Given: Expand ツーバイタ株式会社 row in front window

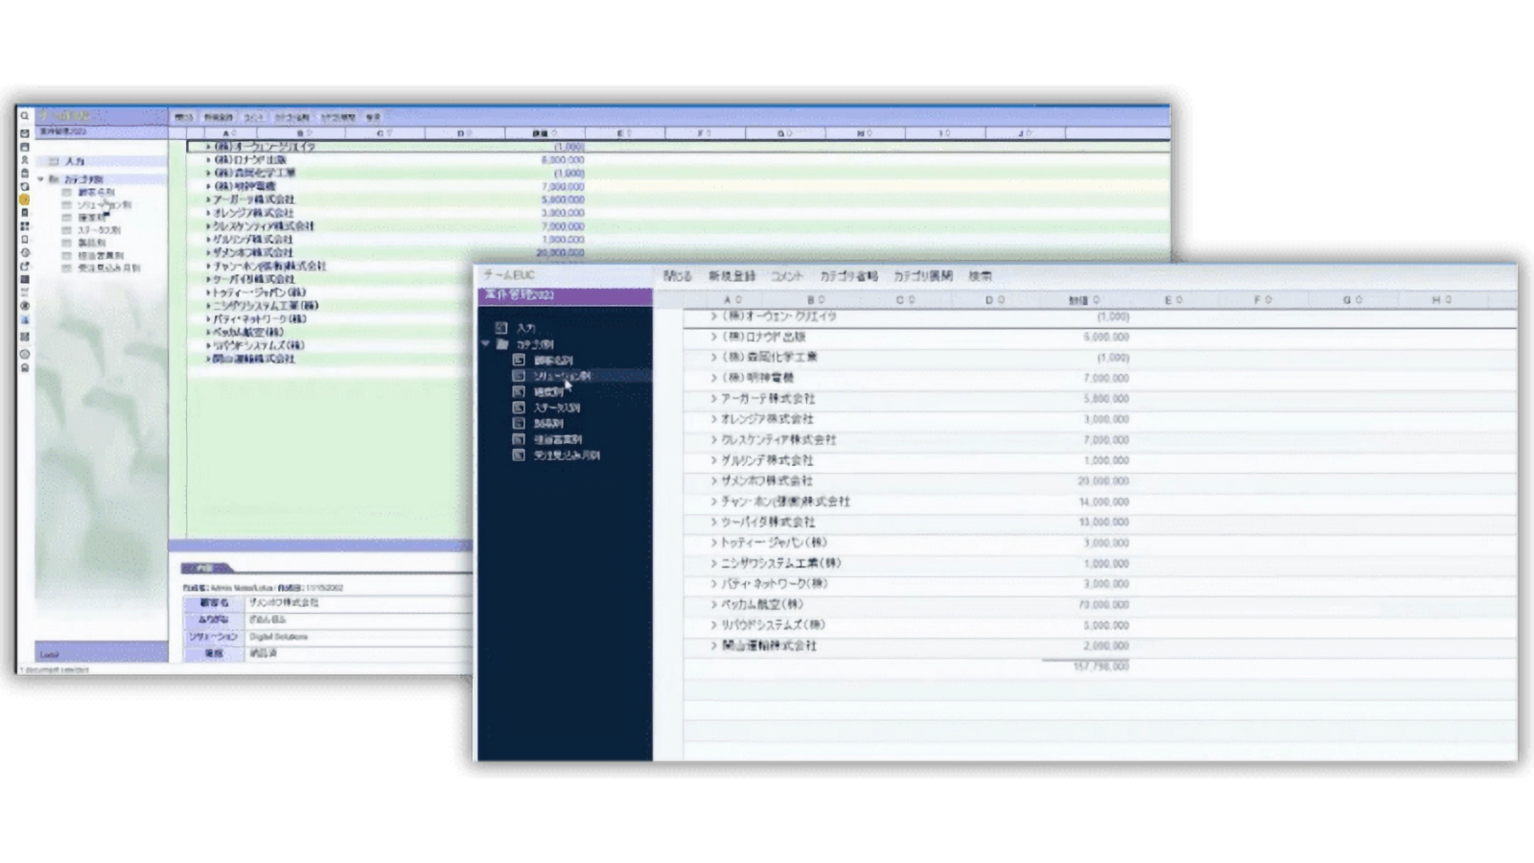Looking at the screenshot, I should click(x=713, y=522).
